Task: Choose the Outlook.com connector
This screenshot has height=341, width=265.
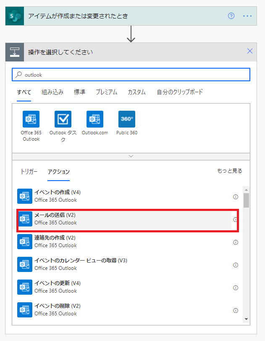Action: click(95, 123)
